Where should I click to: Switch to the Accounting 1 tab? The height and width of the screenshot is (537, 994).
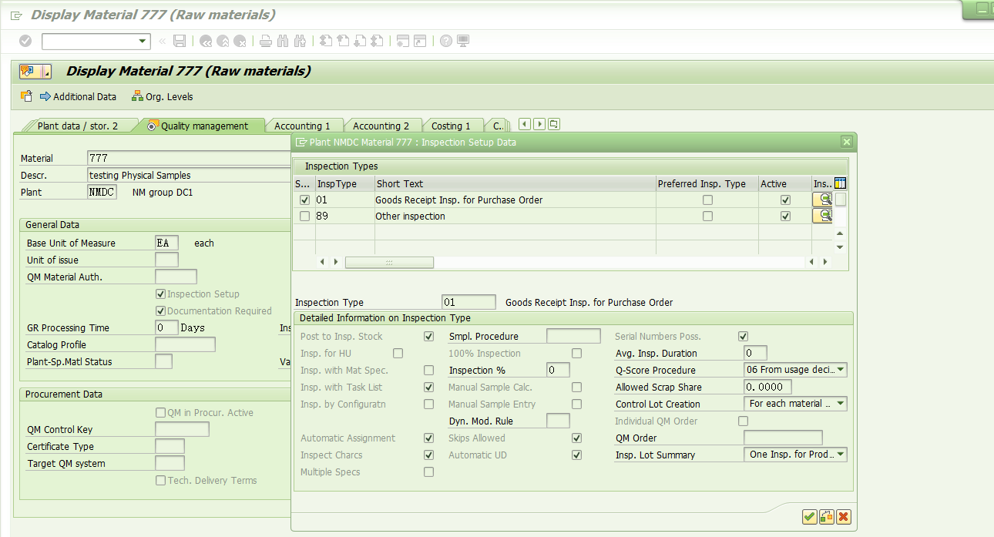(x=304, y=125)
